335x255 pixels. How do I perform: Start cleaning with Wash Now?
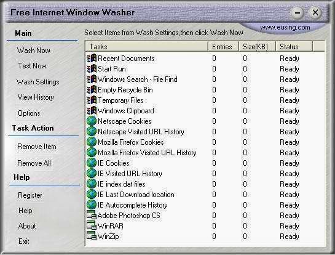coord(34,51)
